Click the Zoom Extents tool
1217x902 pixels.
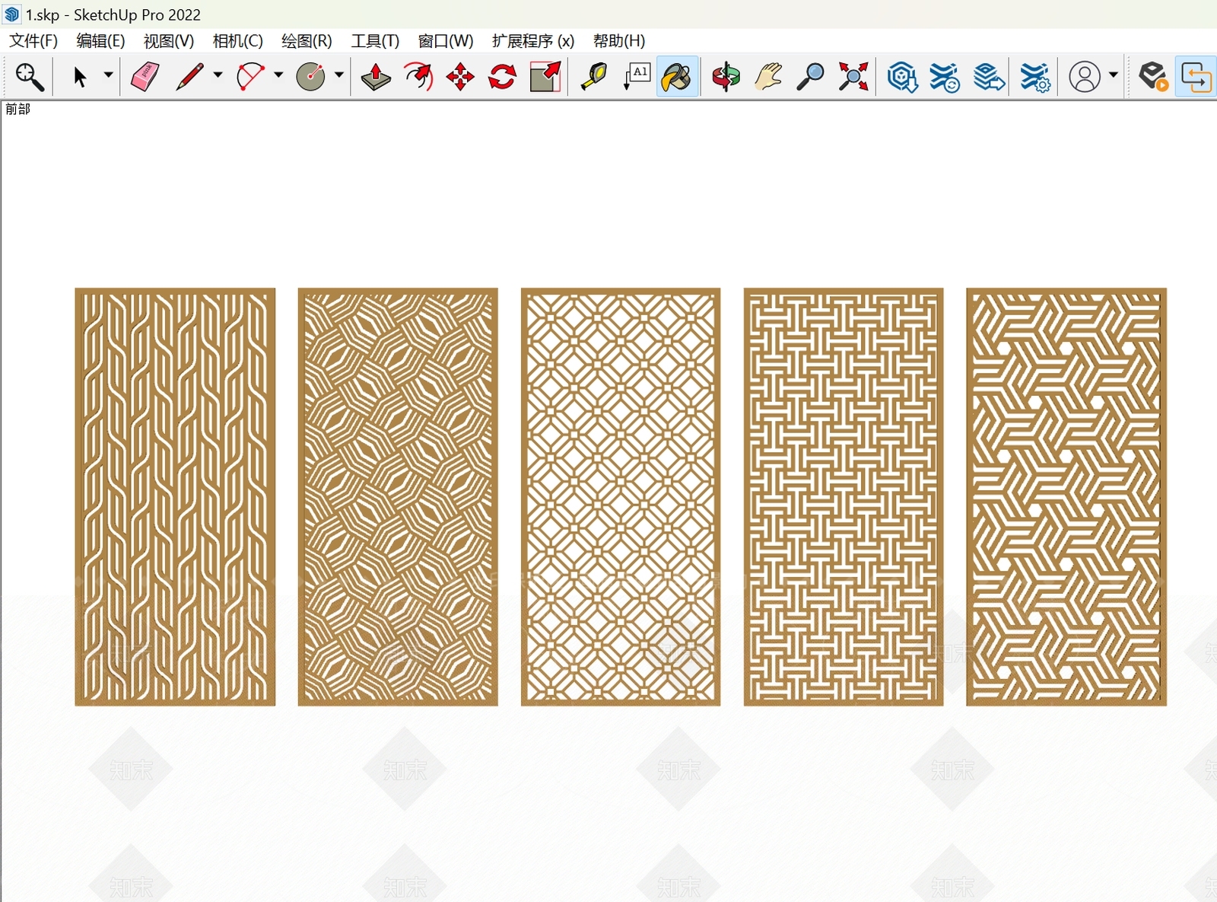pyautogui.click(x=853, y=77)
